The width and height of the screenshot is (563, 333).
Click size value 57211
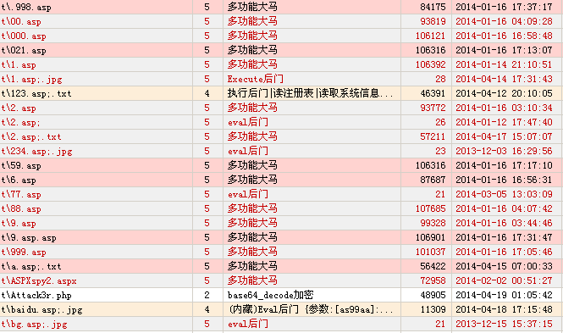433,136
